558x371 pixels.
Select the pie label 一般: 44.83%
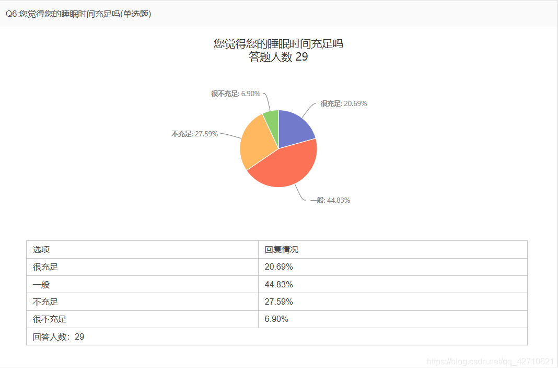330,200
